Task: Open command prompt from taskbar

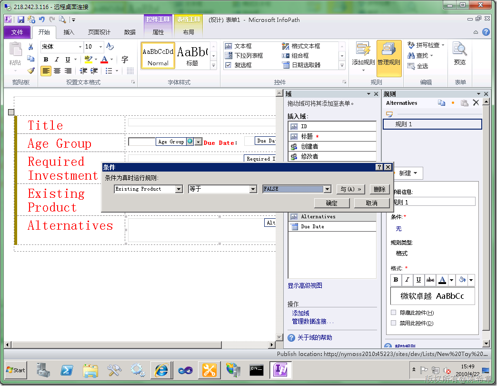Action: [x=256, y=370]
